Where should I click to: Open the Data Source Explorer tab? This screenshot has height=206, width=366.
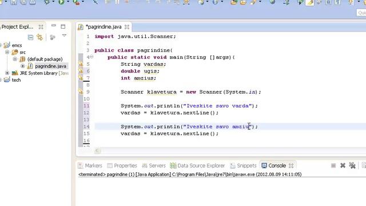pos(197,165)
